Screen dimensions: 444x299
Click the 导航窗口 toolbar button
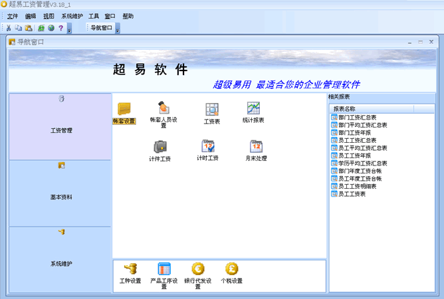click(x=101, y=28)
